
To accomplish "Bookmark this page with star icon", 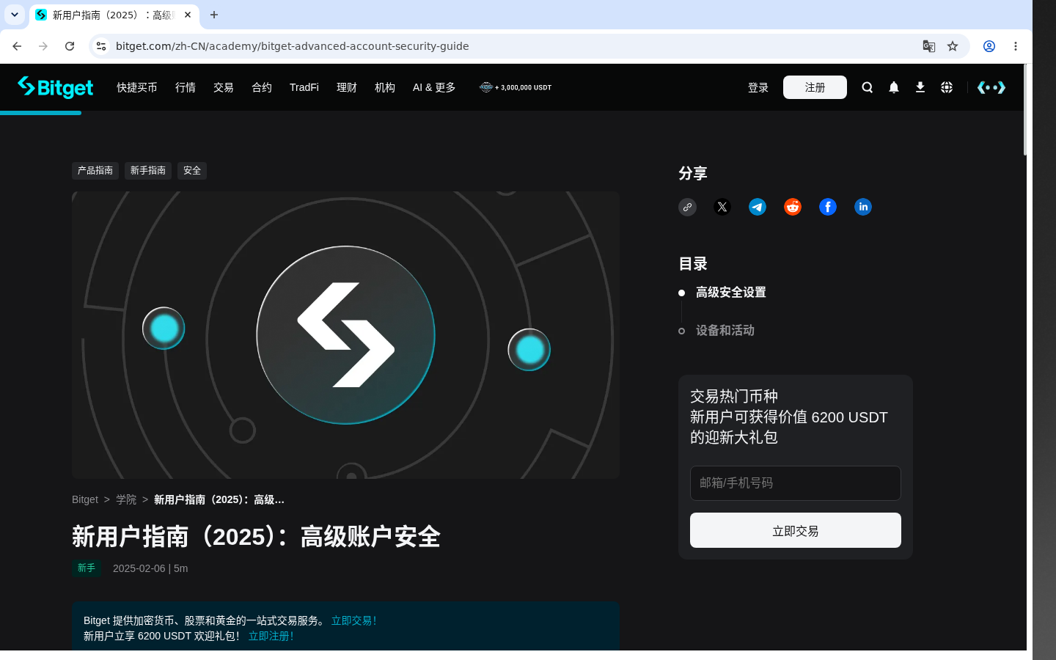I will point(953,46).
